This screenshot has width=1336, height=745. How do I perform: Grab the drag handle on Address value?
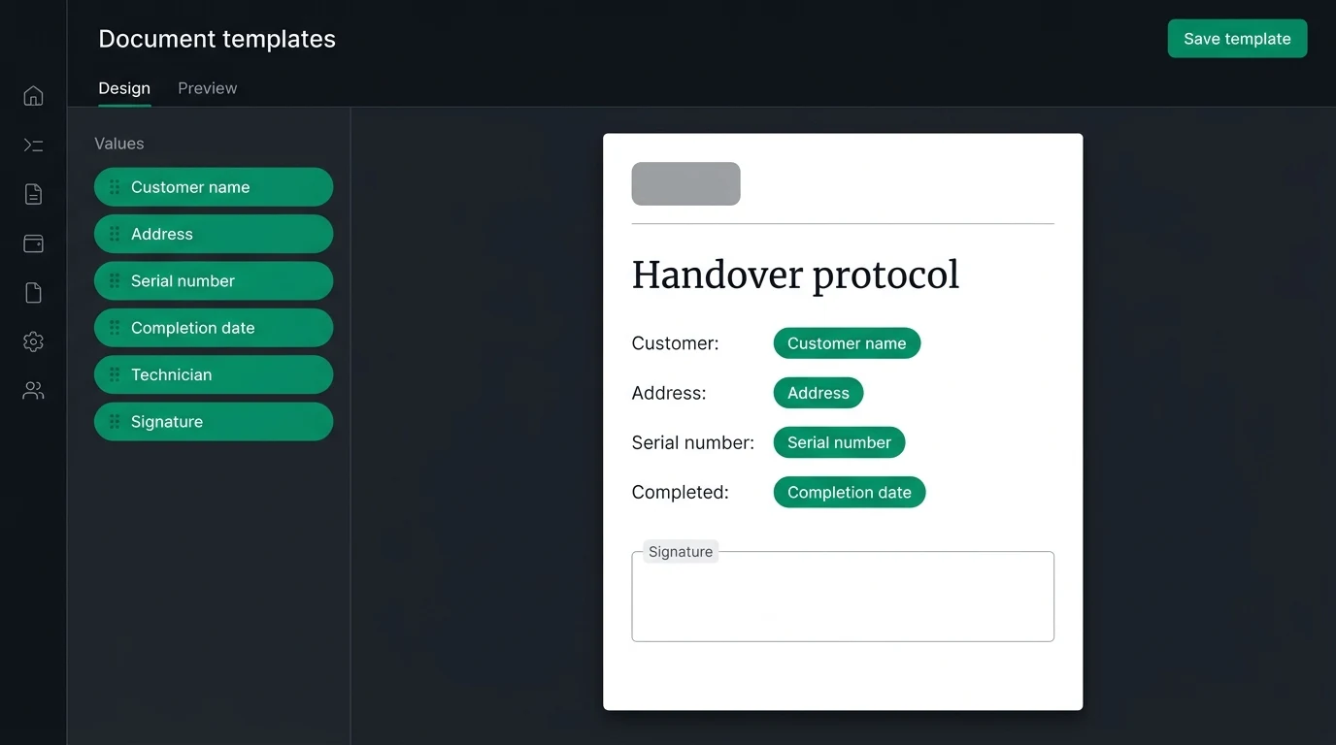pos(115,234)
